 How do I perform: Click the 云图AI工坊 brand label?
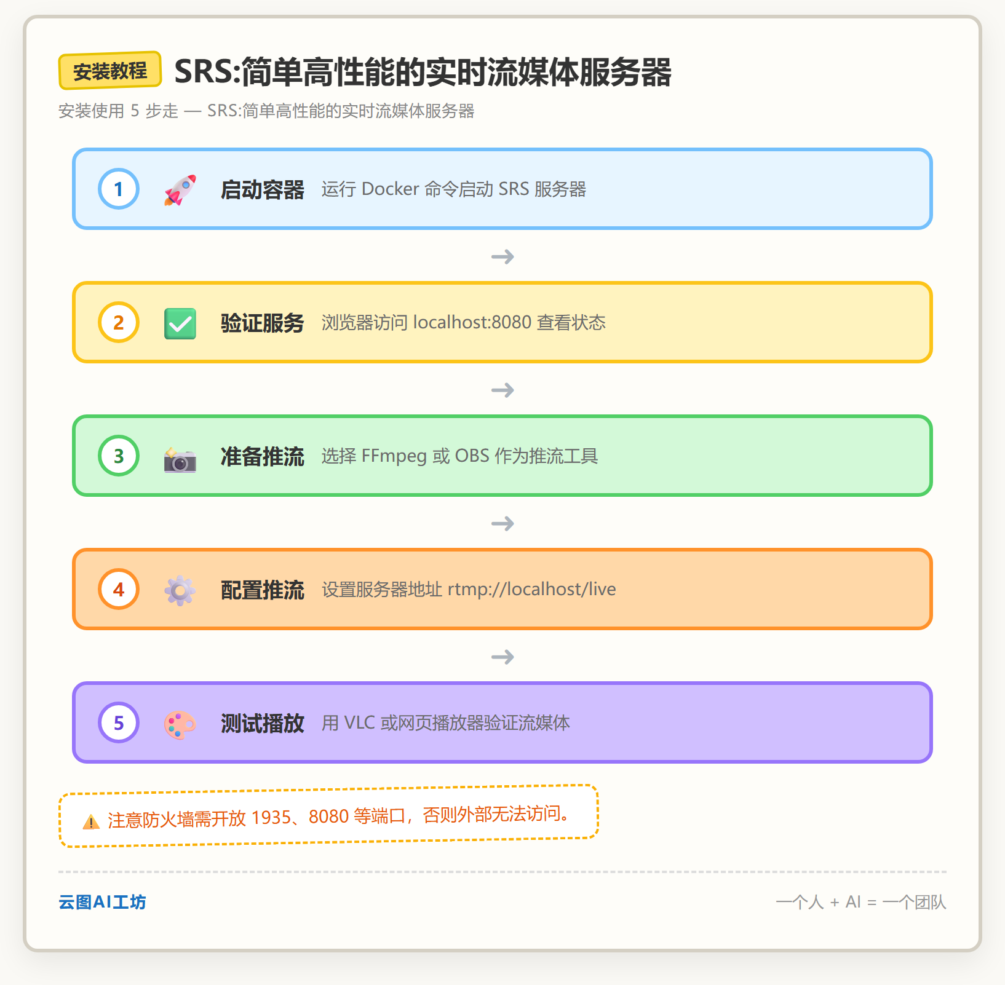click(x=102, y=902)
